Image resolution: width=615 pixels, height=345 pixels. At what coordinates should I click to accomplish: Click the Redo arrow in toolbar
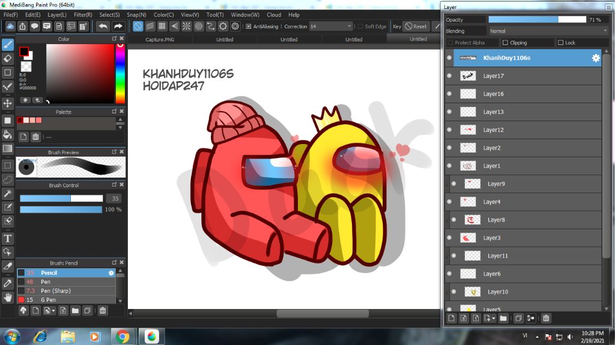click(118, 26)
